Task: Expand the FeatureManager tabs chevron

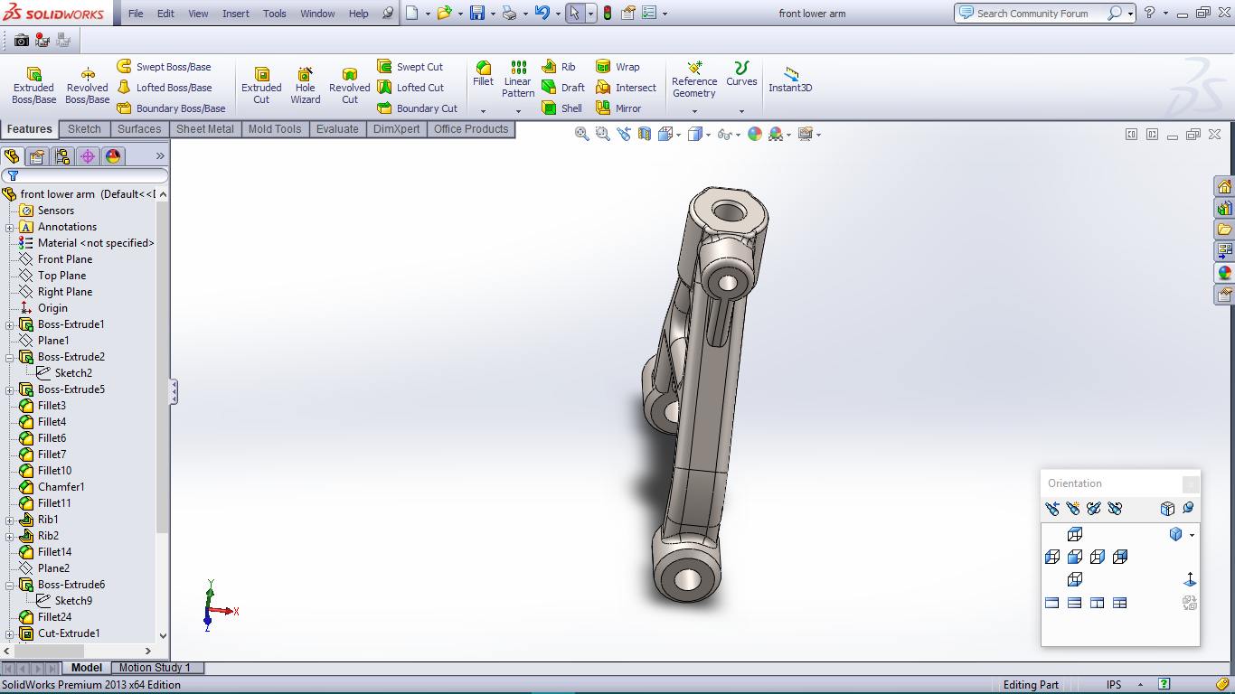Action: coord(161,156)
